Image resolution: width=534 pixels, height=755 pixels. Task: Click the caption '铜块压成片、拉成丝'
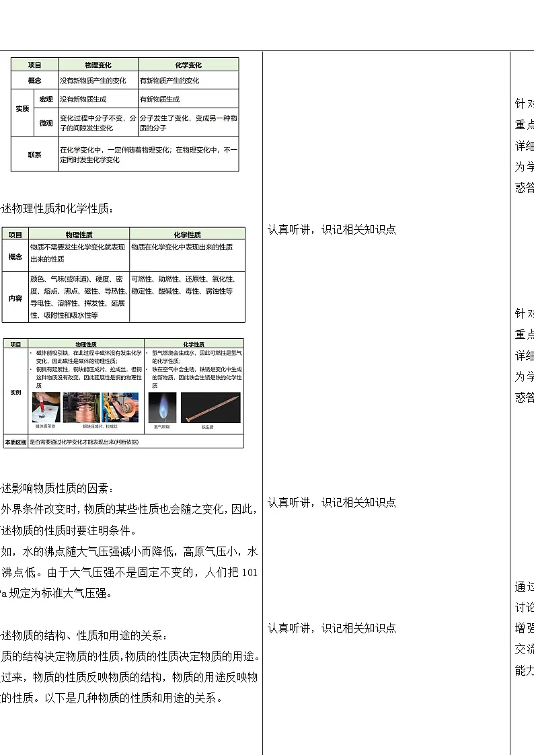point(100,427)
